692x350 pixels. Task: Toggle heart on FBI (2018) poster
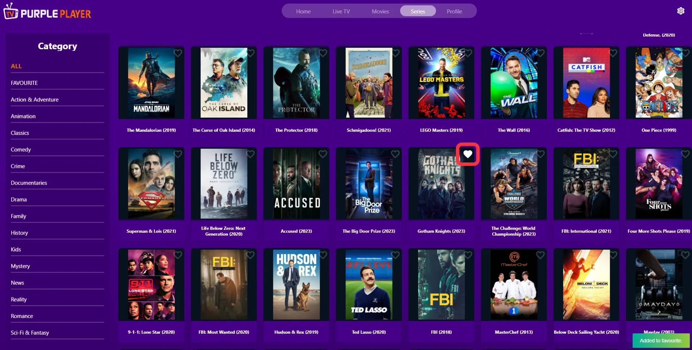pyautogui.click(x=468, y=255)
